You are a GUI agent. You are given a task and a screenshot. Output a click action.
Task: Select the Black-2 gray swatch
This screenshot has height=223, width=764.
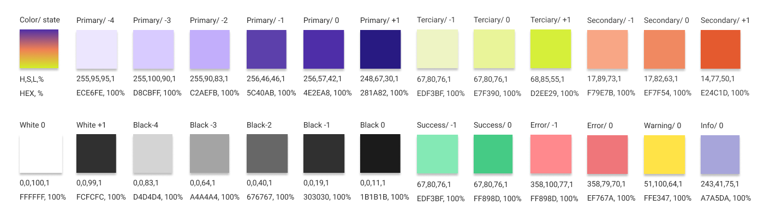pos(267,154)
